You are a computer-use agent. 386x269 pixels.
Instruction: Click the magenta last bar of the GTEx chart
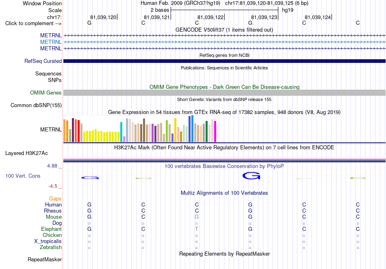click(215, 131)
